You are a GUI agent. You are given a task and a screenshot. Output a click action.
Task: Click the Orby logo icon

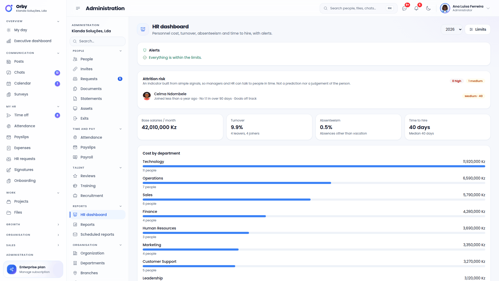[9, 8]
